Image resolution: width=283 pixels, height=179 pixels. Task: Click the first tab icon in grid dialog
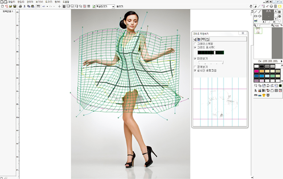pyautogui.click(x=195, y=39)
